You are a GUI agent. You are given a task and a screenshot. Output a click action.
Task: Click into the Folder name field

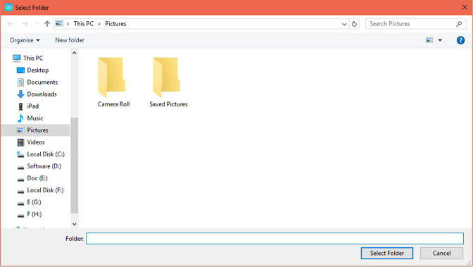pyautogui.click(x=275, y=238)
